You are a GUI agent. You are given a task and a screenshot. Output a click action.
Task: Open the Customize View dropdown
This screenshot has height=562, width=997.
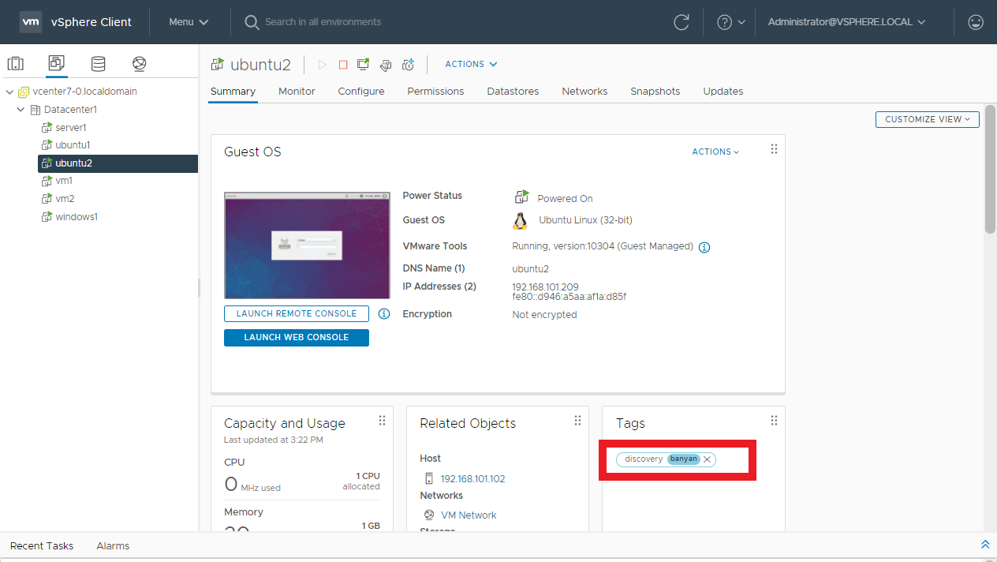coord(927,119)
